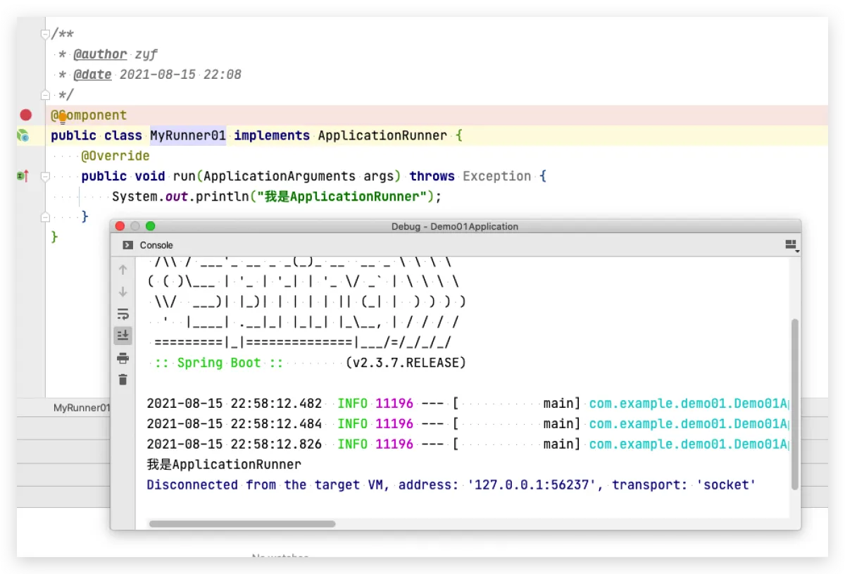This screenshot has width=845, height=574.
Task: Collapse the run method fold marker
Action: tap(45, 176)
